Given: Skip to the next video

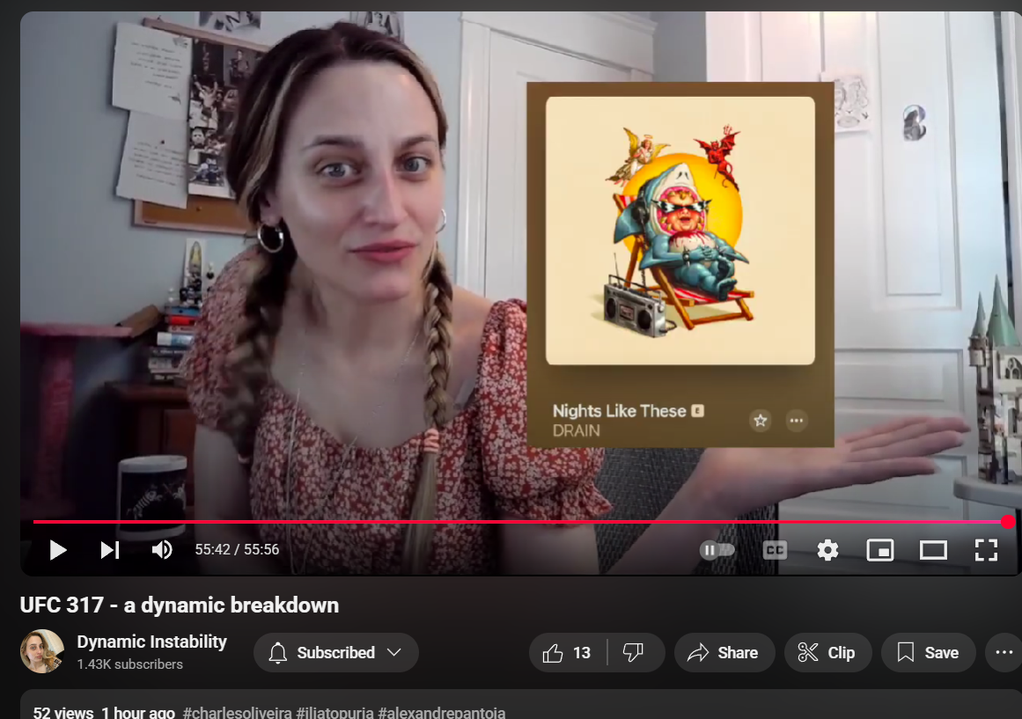Looking at the screenshot, I should tap(110, 550).
